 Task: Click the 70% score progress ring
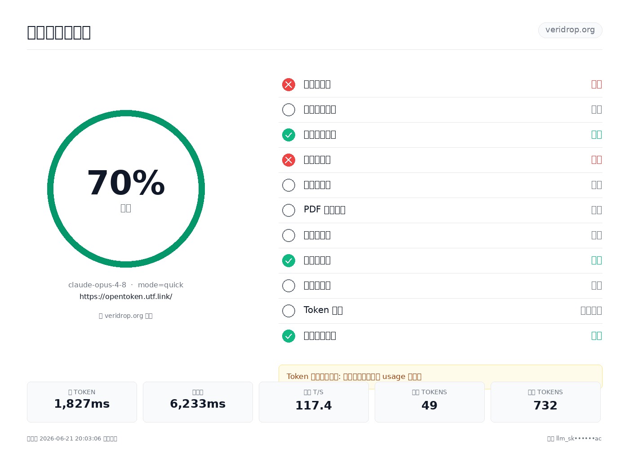click(x=126, y=189)
